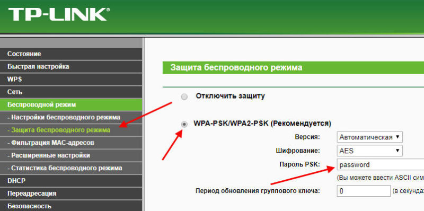Open the Шифрование AES dropdown
The image size is (424, 211).
click(369, 151)
